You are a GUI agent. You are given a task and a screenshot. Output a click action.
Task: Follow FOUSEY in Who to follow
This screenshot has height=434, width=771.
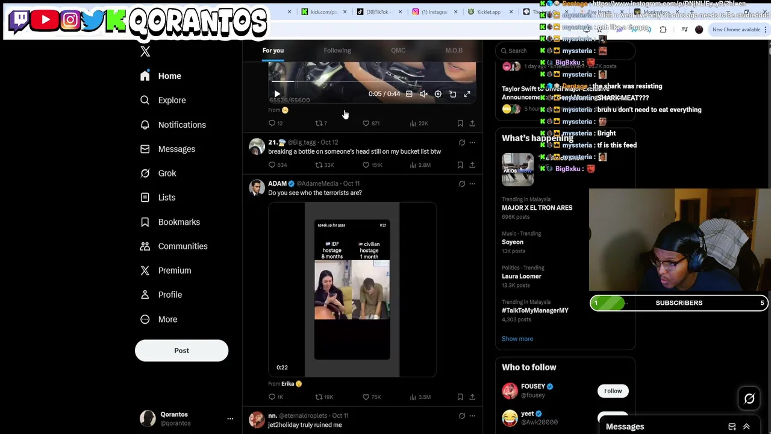pos(613,391)
